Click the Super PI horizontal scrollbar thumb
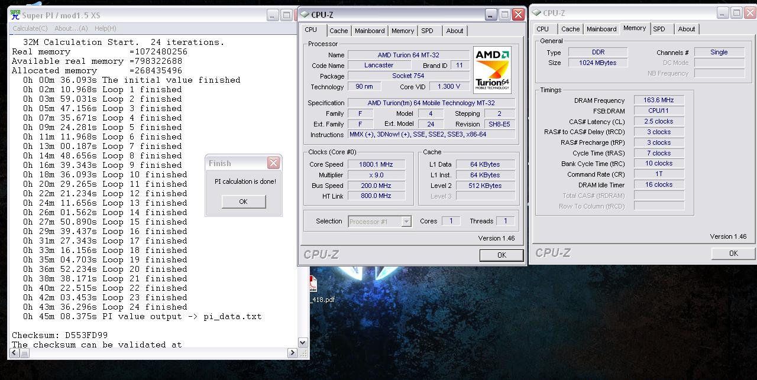 25,353
